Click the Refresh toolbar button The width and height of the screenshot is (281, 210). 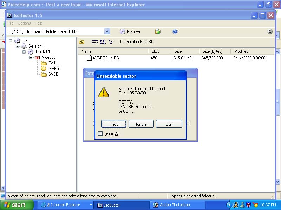coord(130,32)
